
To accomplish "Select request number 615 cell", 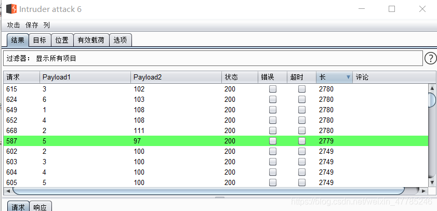I will tap(12, 89).
